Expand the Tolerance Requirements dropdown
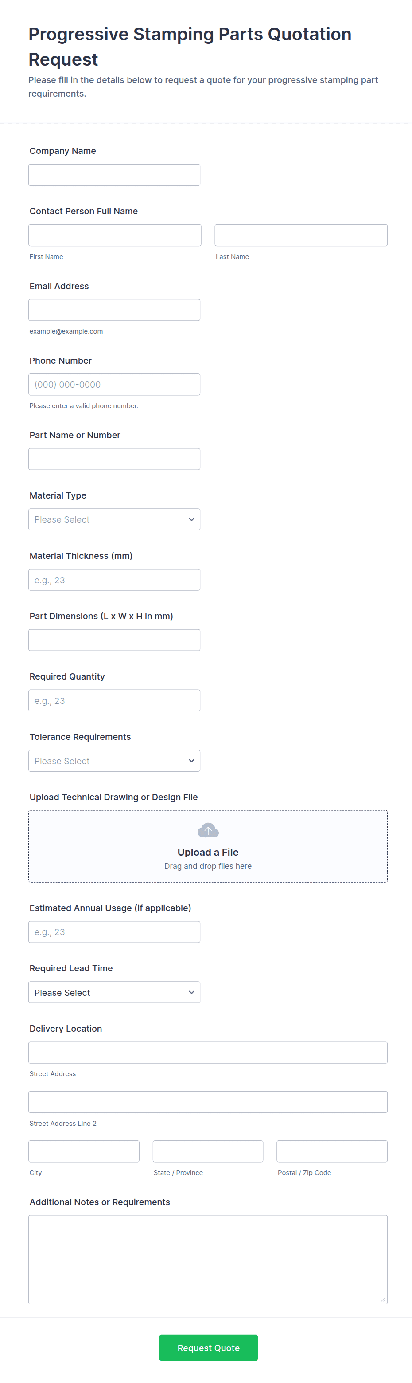The width and height of the screenshot is (412, 1383). click(x=114, y=761)
